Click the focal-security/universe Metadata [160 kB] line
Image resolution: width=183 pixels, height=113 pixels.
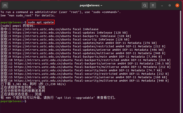pos(84,77)
